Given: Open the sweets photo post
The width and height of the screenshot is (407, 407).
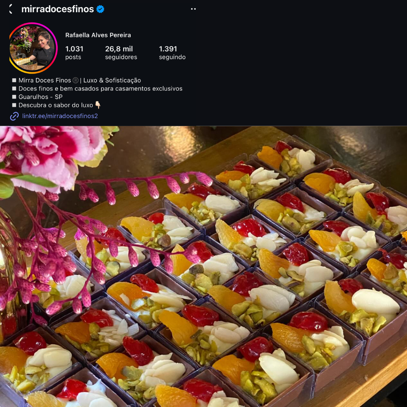Looking at the screenshot, I should click(x=203, y=267).
